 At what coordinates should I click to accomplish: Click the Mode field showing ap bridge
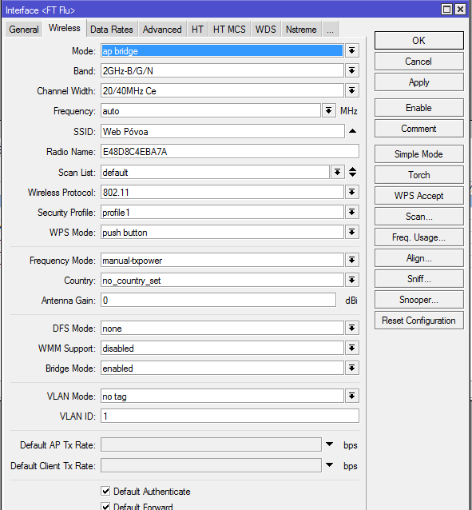point(222,50)
